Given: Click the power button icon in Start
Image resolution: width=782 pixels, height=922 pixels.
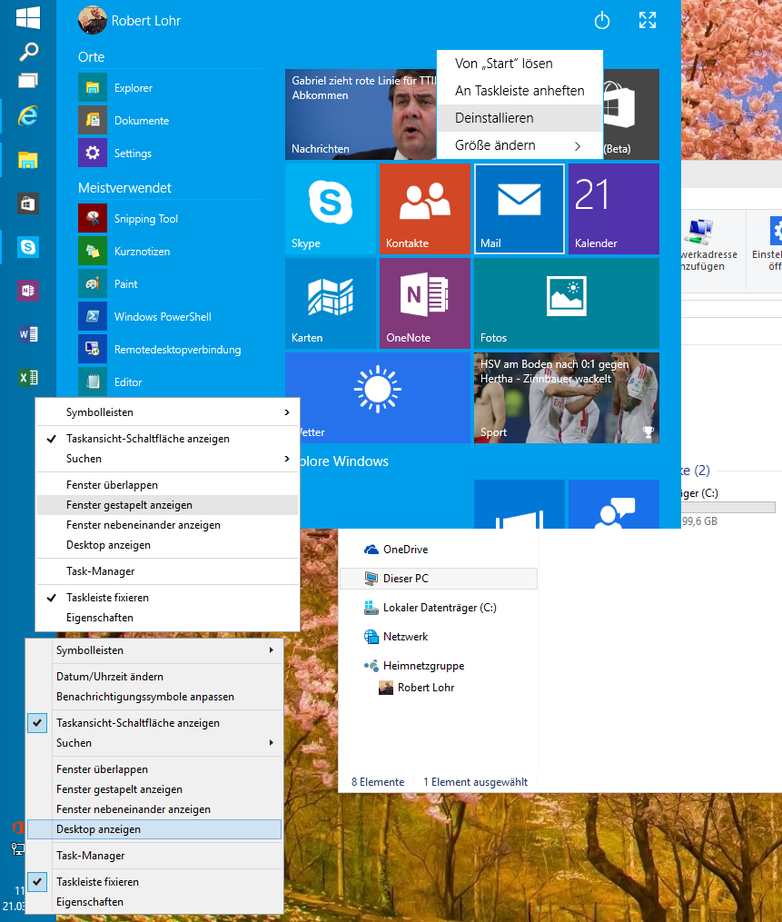Looking at the screenshot, I should 601,21.
